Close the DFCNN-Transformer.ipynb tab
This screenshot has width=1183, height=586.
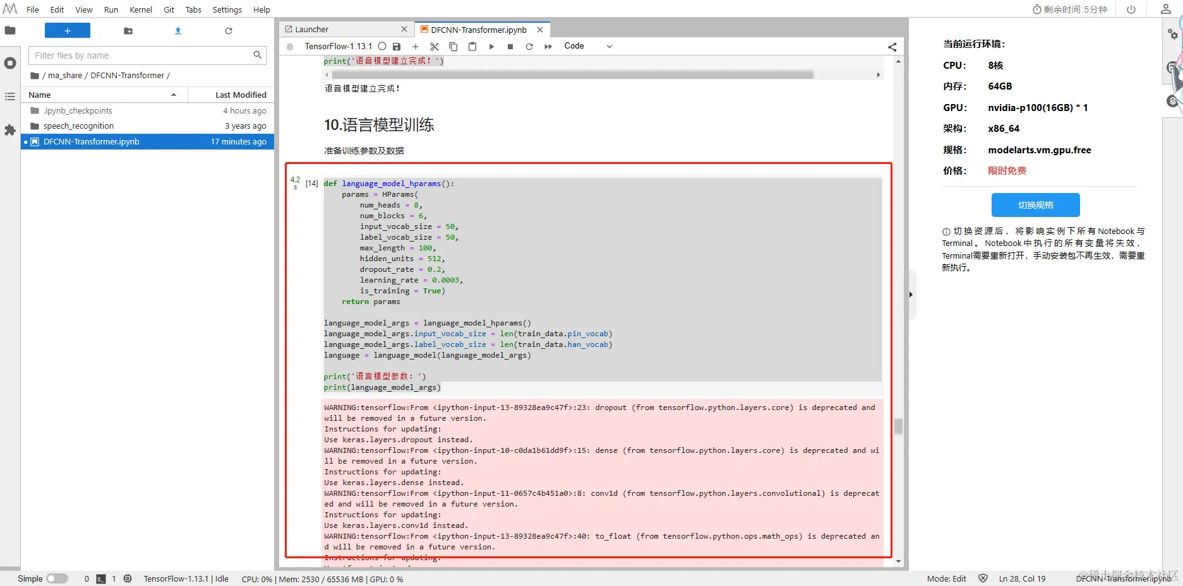coord(540,30)
